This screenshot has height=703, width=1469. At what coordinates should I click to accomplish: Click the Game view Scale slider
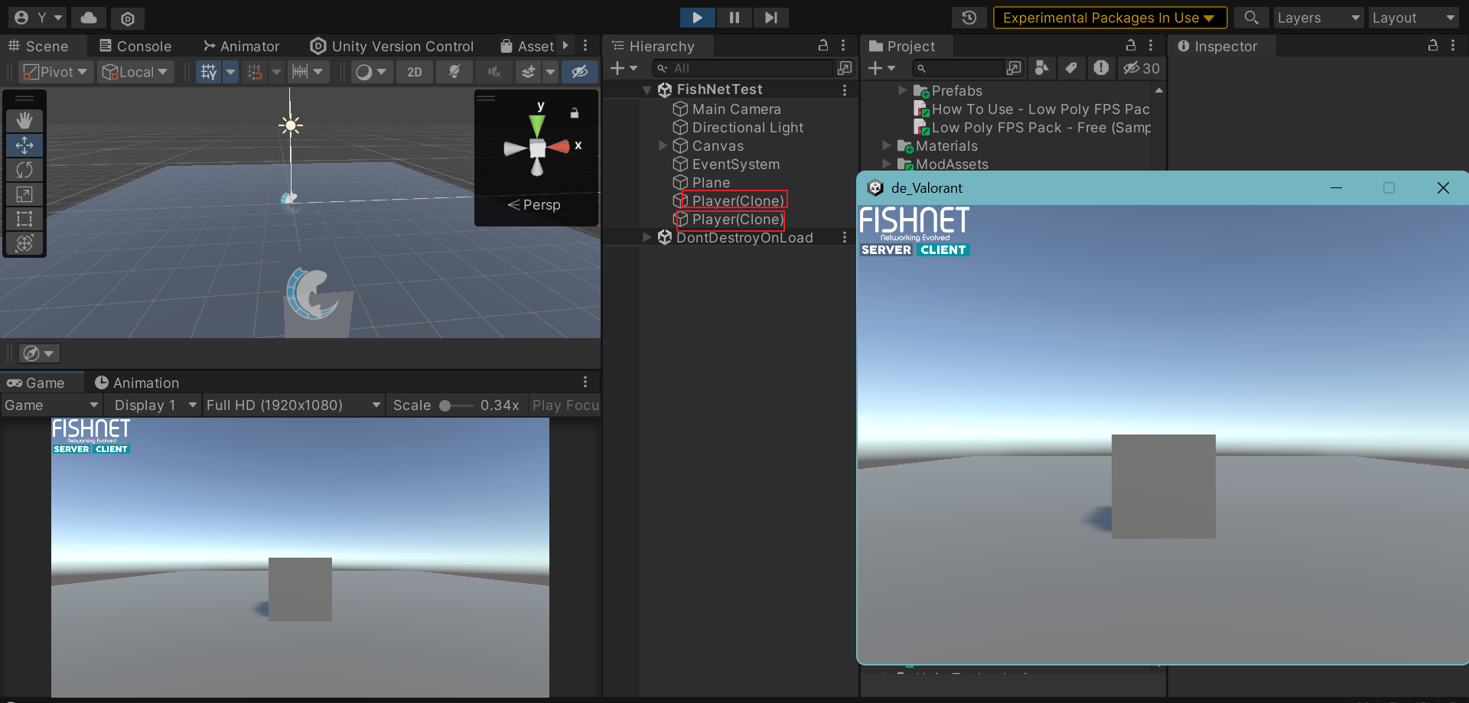point(455,405)
